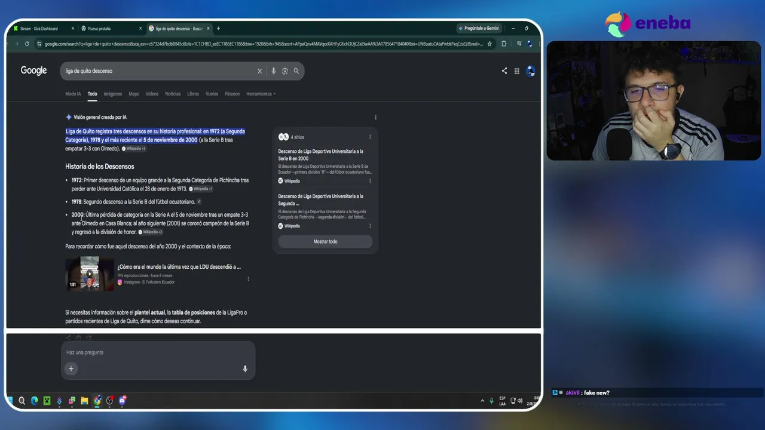Select the Libros search tab
Screen dimensions: 765x430
tap(192, 94)
